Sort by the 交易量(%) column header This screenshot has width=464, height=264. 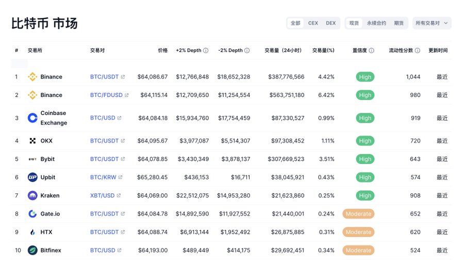323,51
